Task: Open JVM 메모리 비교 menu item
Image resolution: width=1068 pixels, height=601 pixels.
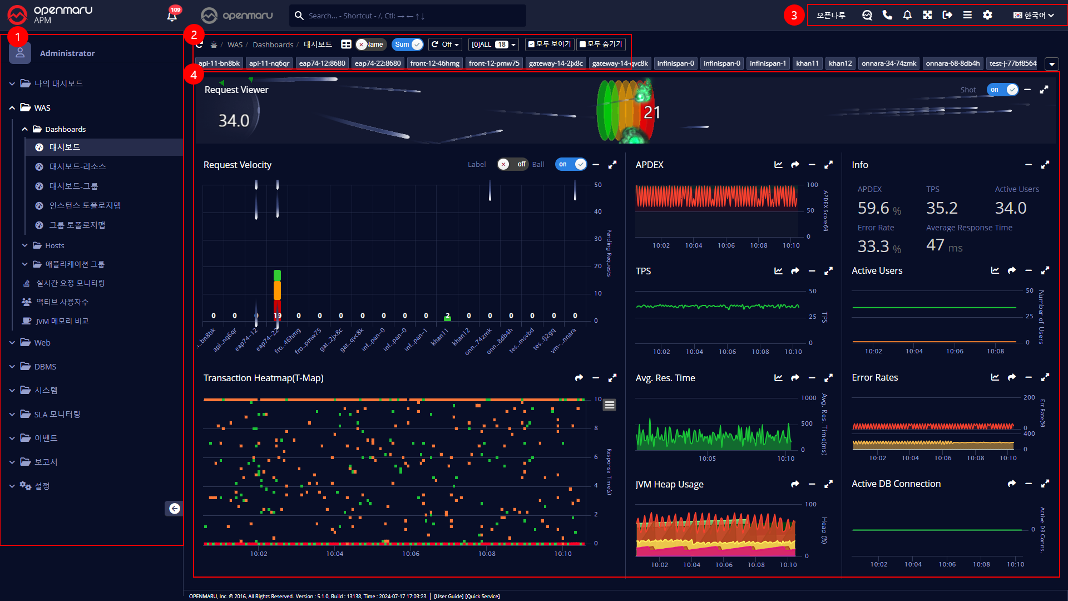Action: (62, 321)
